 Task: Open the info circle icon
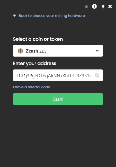94,6
